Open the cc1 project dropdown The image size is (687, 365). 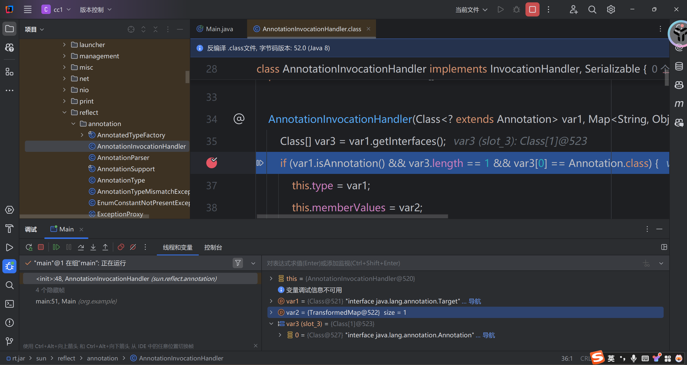coord(56,10)
